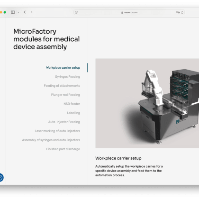
Task: Go back with the back arrow
Action: 25,12
